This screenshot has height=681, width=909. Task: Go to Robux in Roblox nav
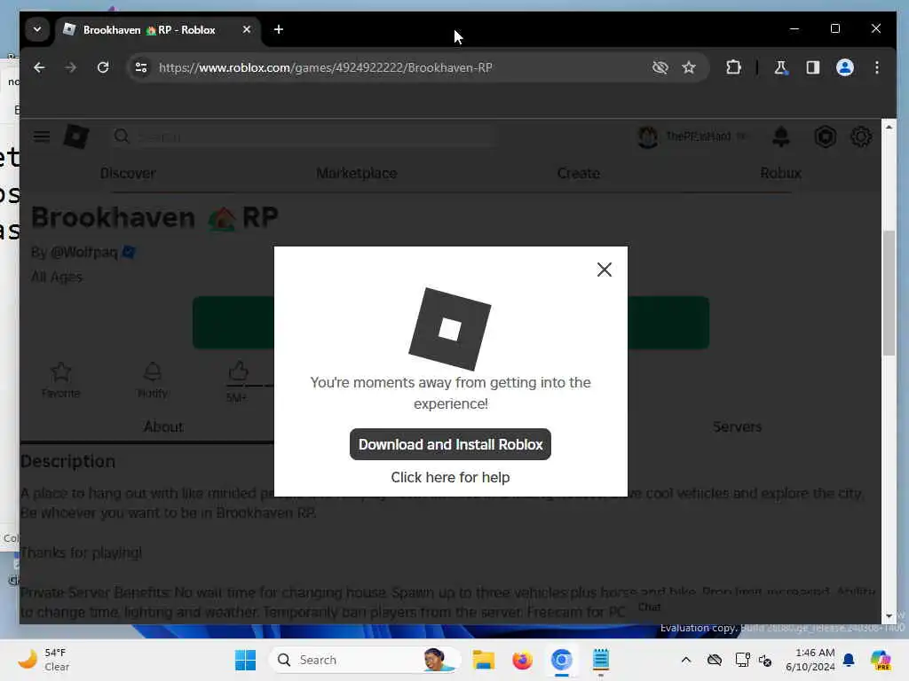pos(780,173)
